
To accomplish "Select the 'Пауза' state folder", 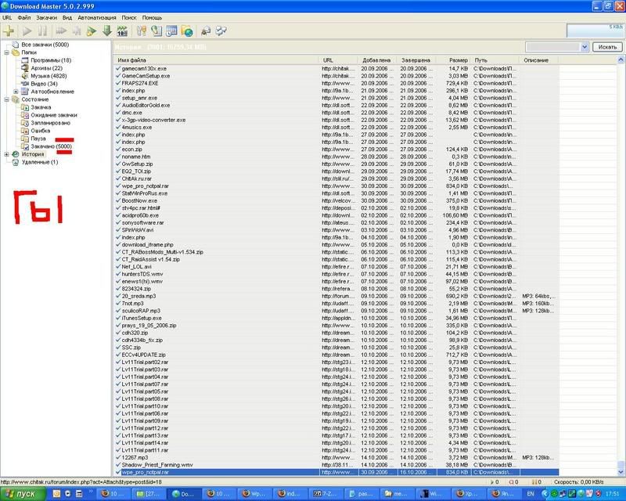I will point(38,139).
